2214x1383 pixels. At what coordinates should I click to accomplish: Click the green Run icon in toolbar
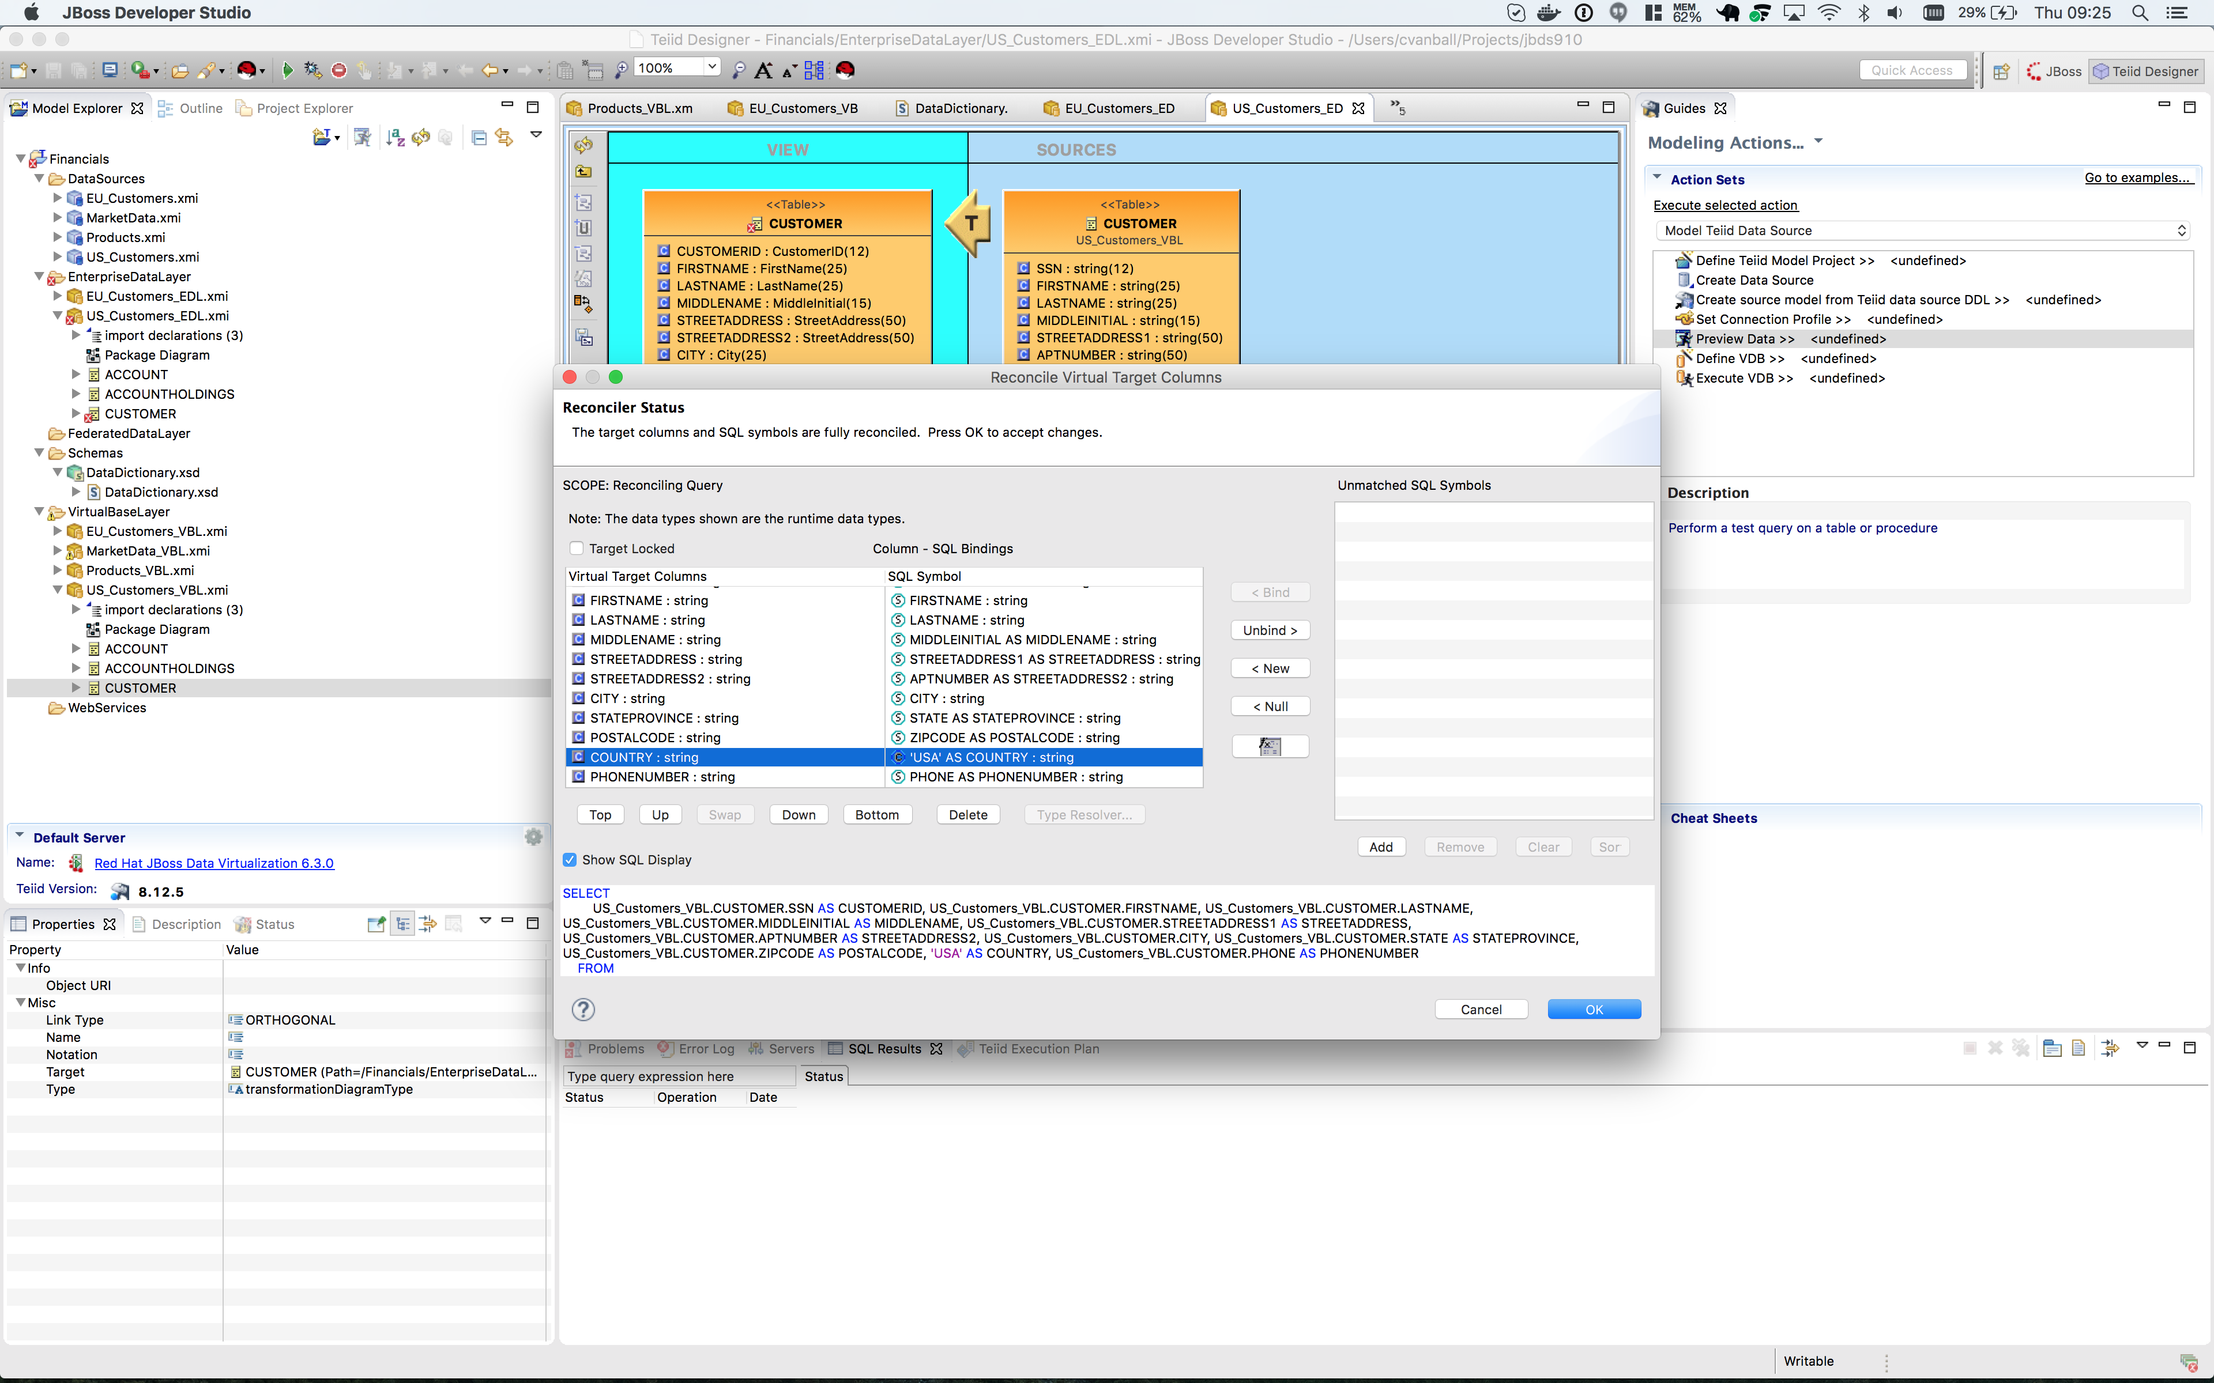click(x=288, y=70)
